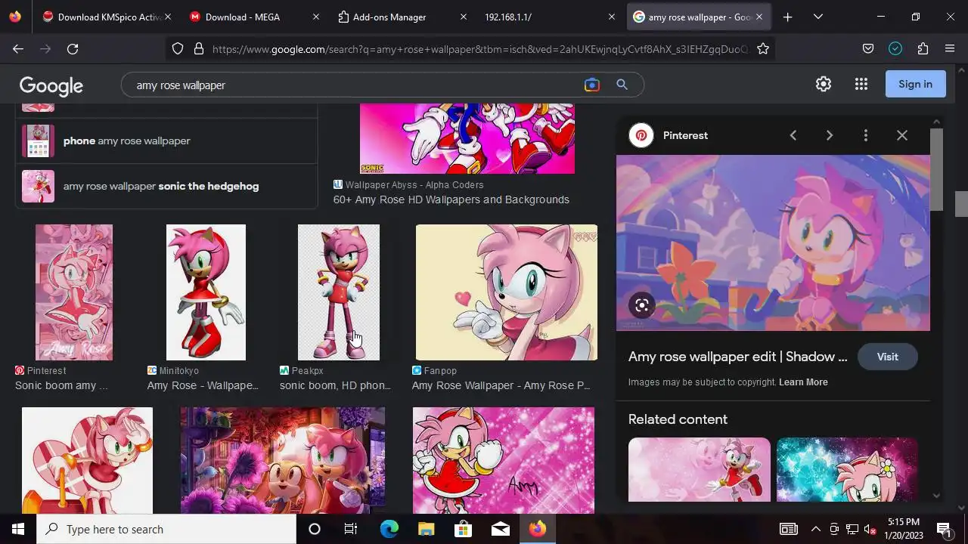This screenshot has width=968, height=544.
Task: Close the amy rose wallpaper tab
Action: click(x=759, y=17)
